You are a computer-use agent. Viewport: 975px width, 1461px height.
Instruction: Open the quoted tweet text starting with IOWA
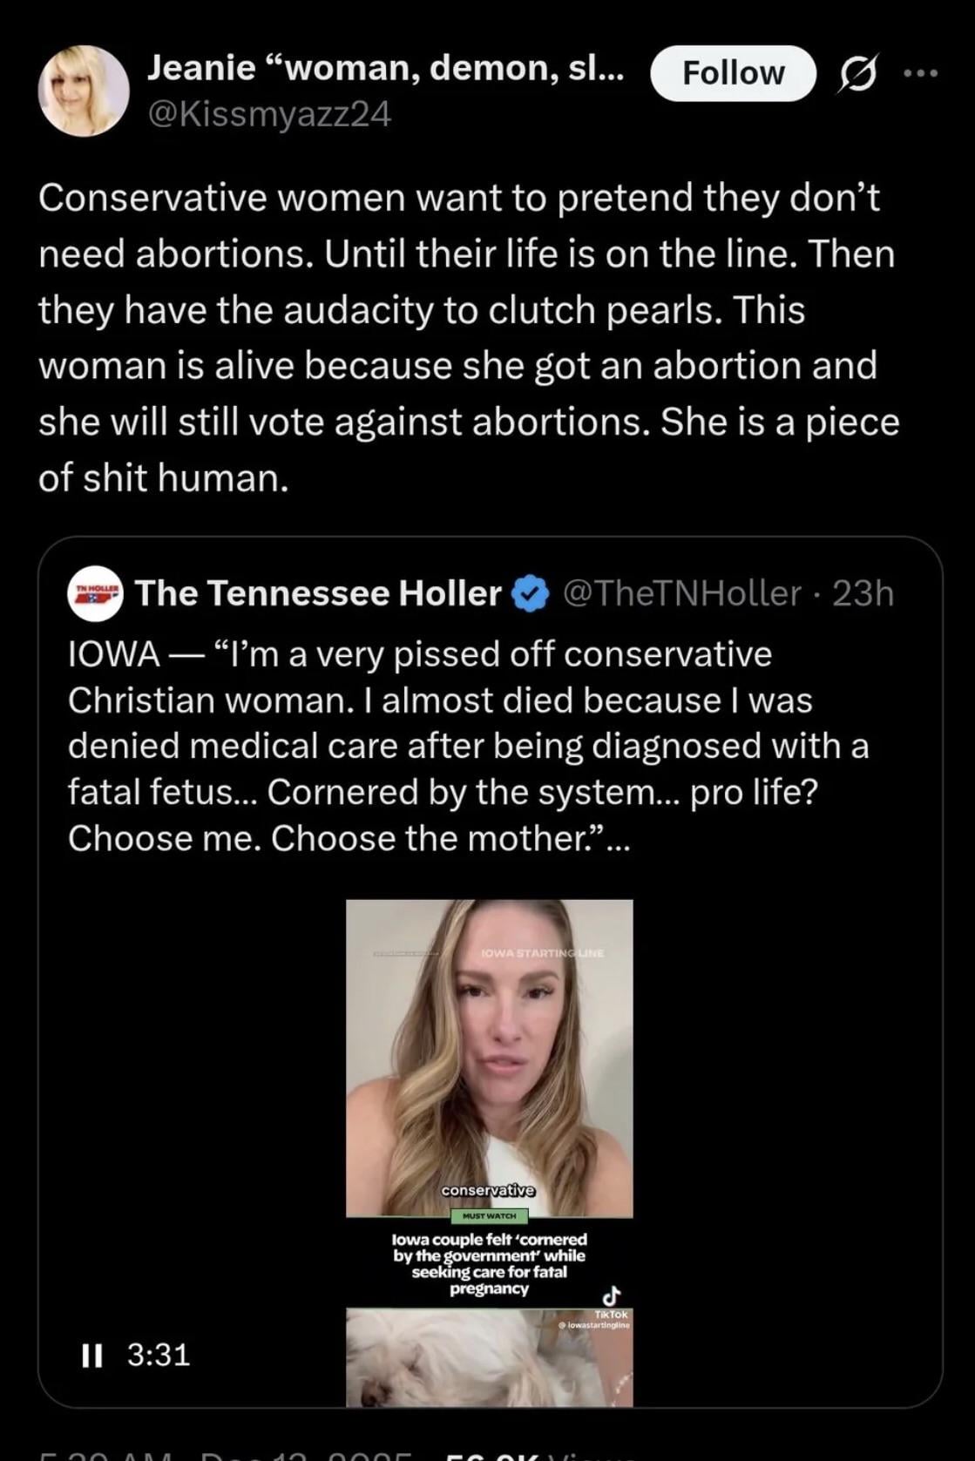(x=468, y=746)
